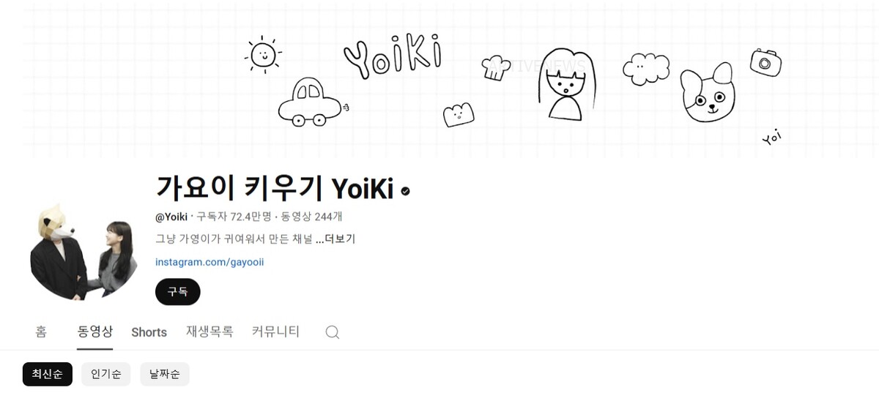Click the girl drawing in the banner
The height and width of the screenshot is (393, 879).
pyautogui.click(x=567, y=84)
